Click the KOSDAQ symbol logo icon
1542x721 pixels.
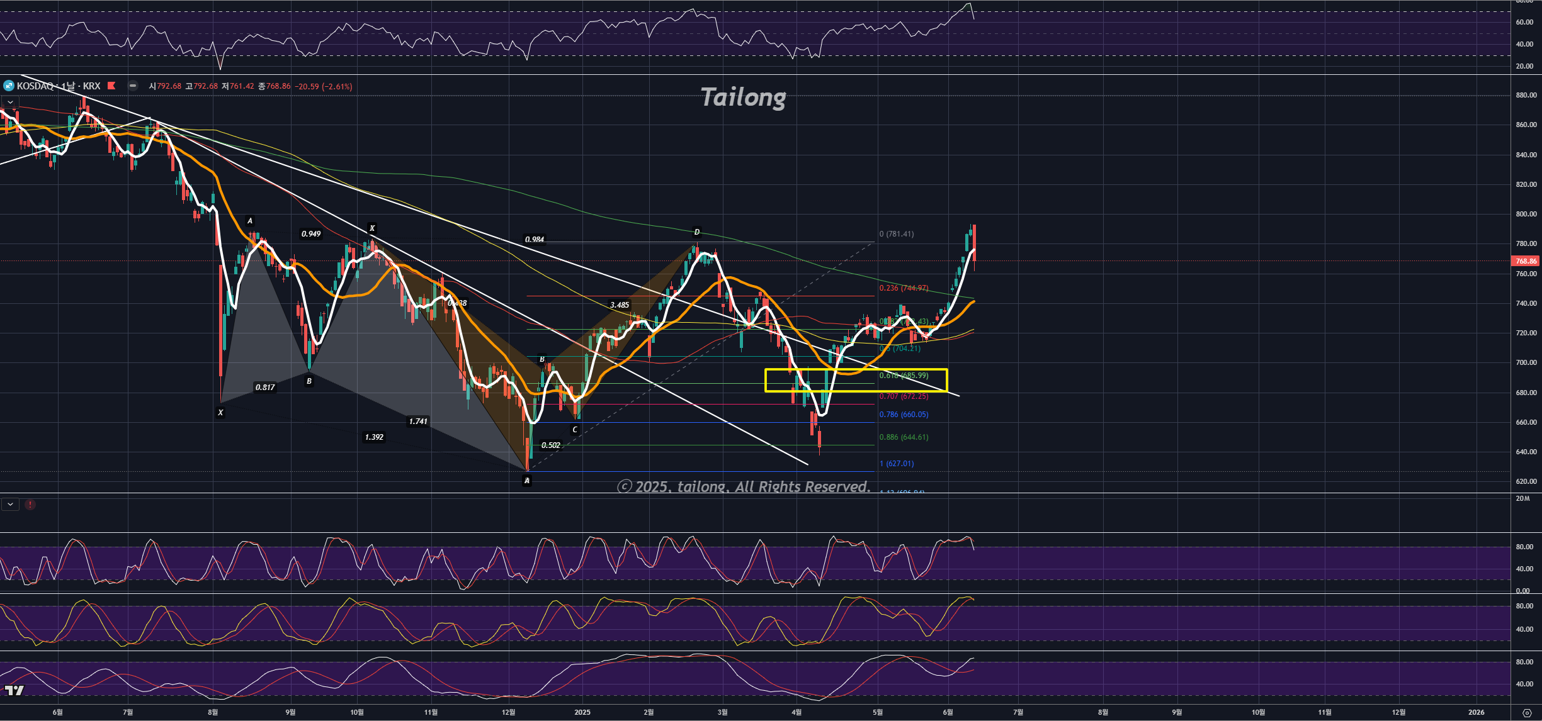point(8,86)
